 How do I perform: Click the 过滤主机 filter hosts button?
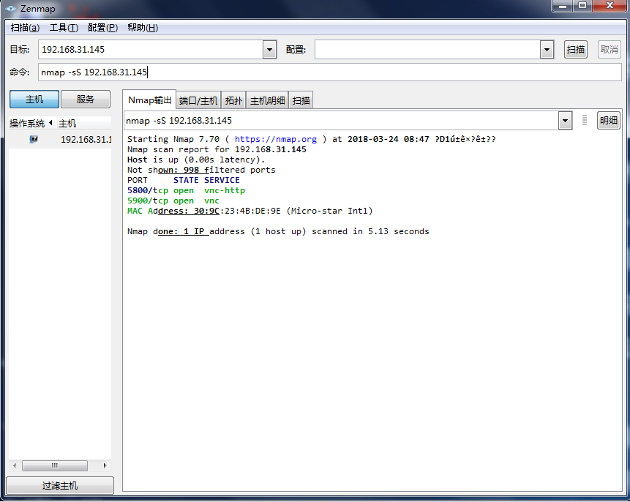[x=60, y=485]
